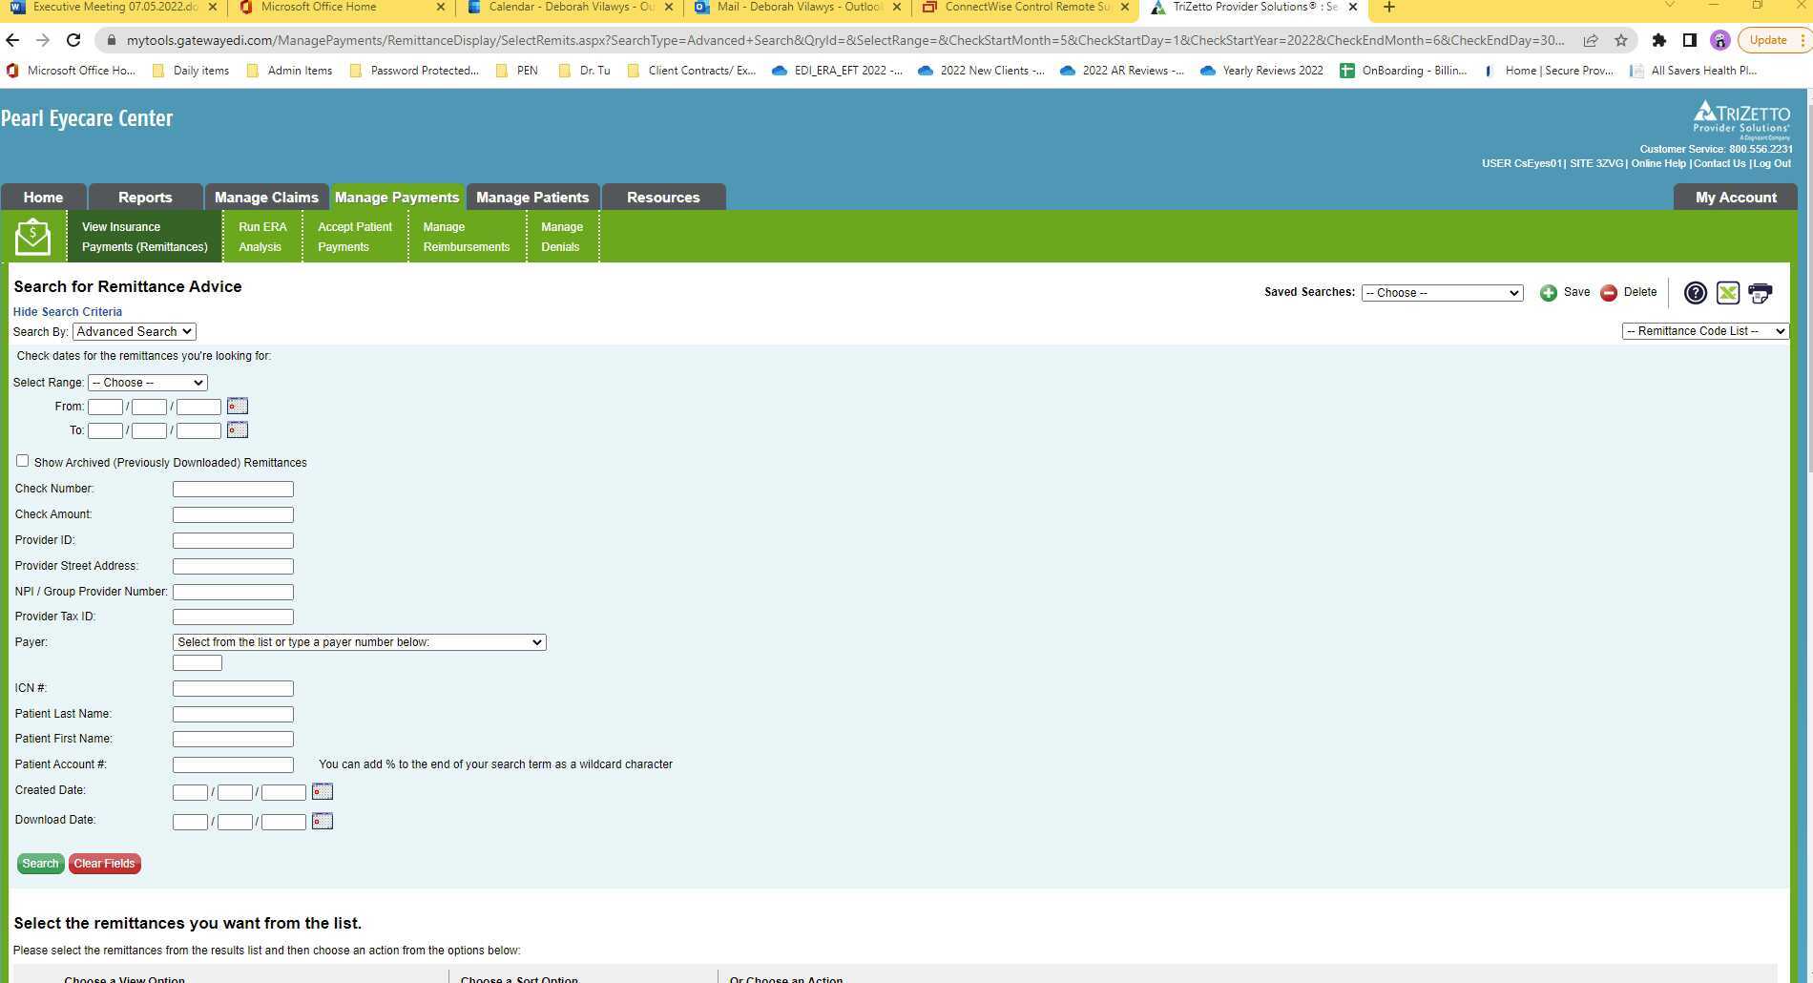The image size is (1813, 983).
Task: Open the Run ERA Analysis menu item
Action: coord(261,236)
